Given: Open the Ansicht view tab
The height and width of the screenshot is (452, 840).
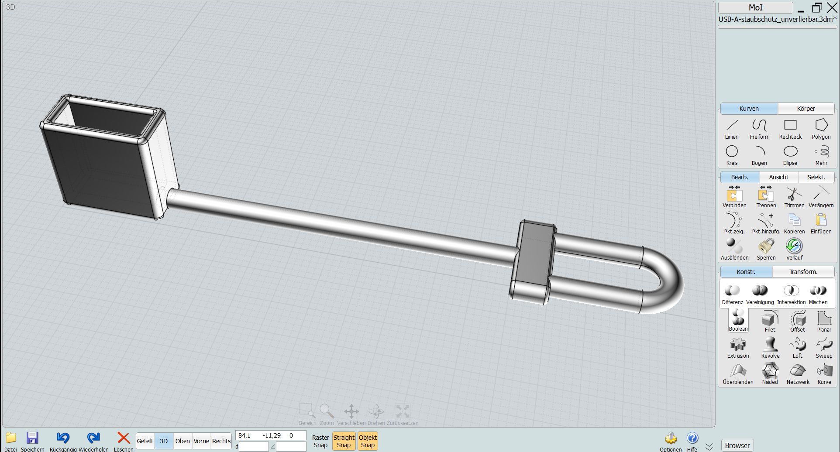Looking at the screenshot, I should click(x=779, y=177).
